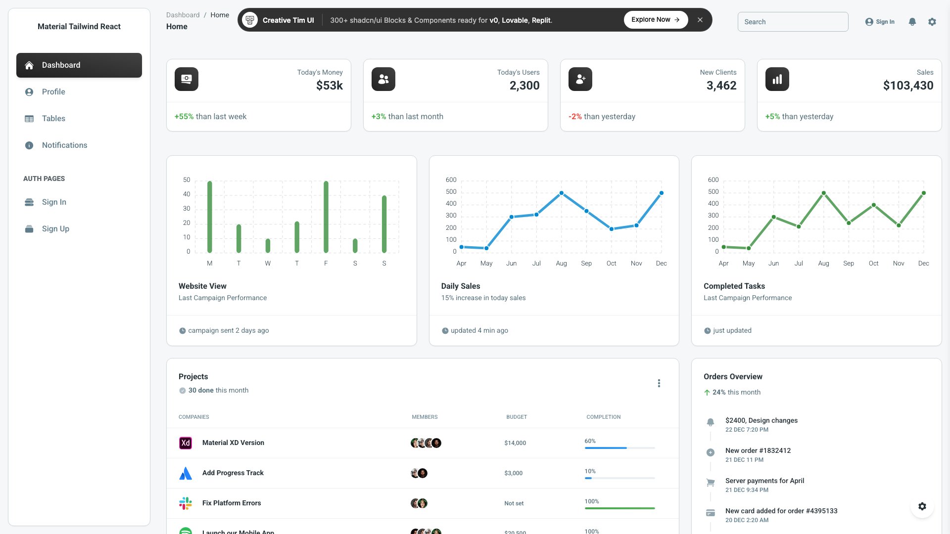Click the Dashboard breadcrumb link
950x534 pixels.
183,15
